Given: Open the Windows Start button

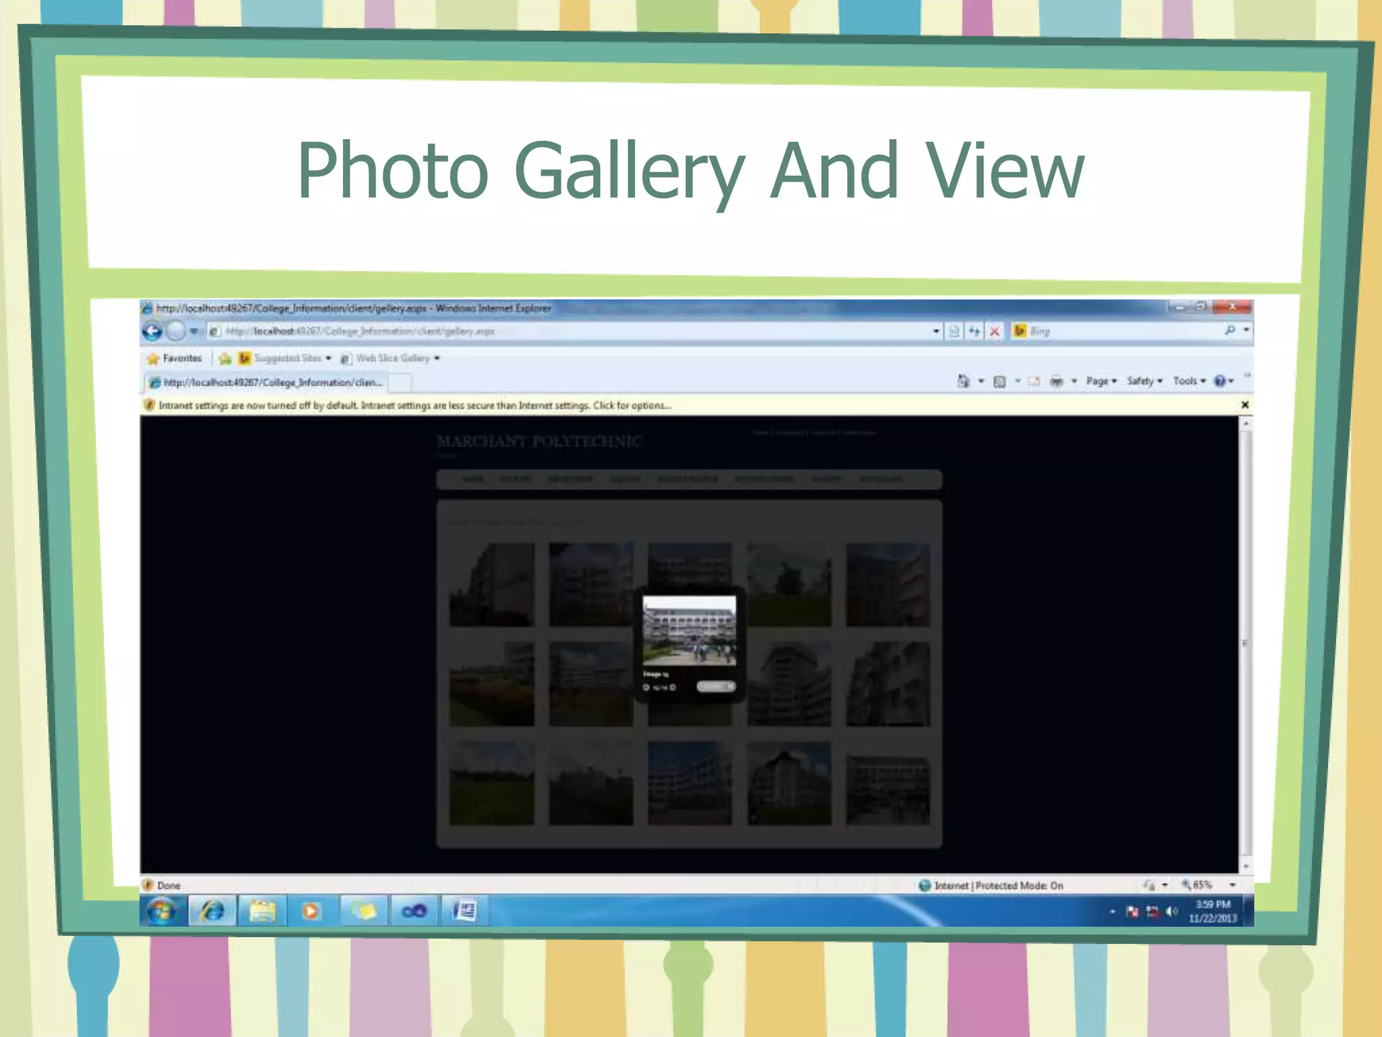Looking at the screenshot, I should point(163,911).
